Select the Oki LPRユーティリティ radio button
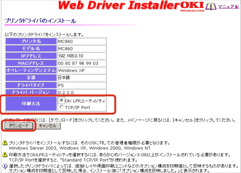Image resolution: width=241 pixels, height=173 pixels. (61, 100)
